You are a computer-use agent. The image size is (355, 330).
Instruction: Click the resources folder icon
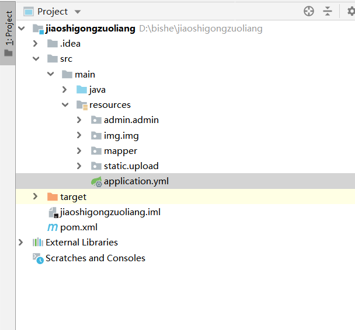pos(82,105)
